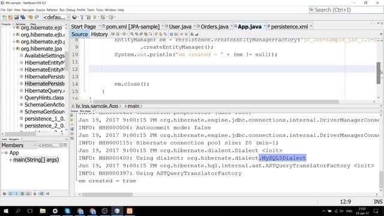Click the Clean and Build icon
The height and width of the screenshot is (216, 384).
(88, 17)
